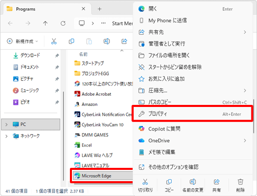Screen dimensions: 257x196
Task: Open a new tab with the plus button
Action: tap(99, 9)
